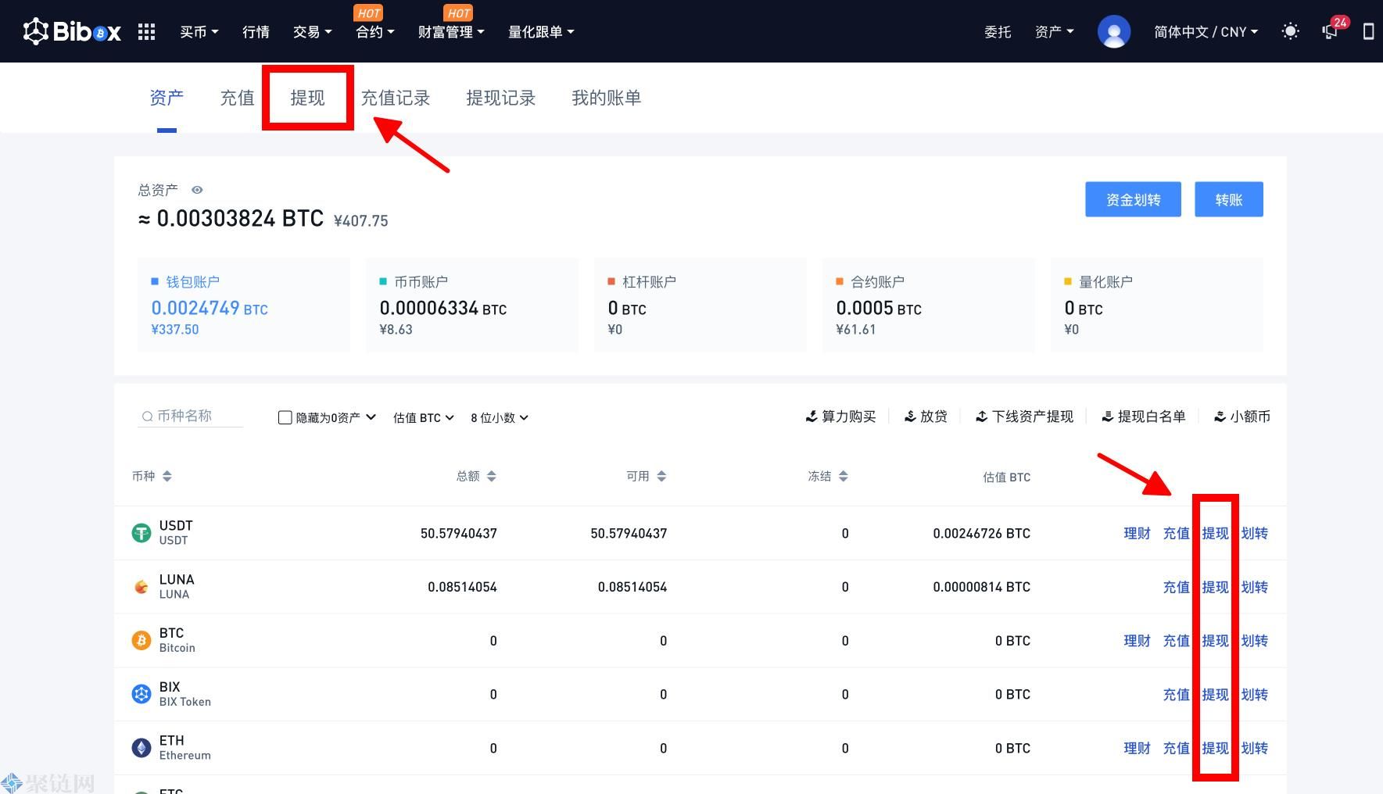1383x794 pixels.
Task: Click 充值 in USDT row
Action: tap(1176, 533)
